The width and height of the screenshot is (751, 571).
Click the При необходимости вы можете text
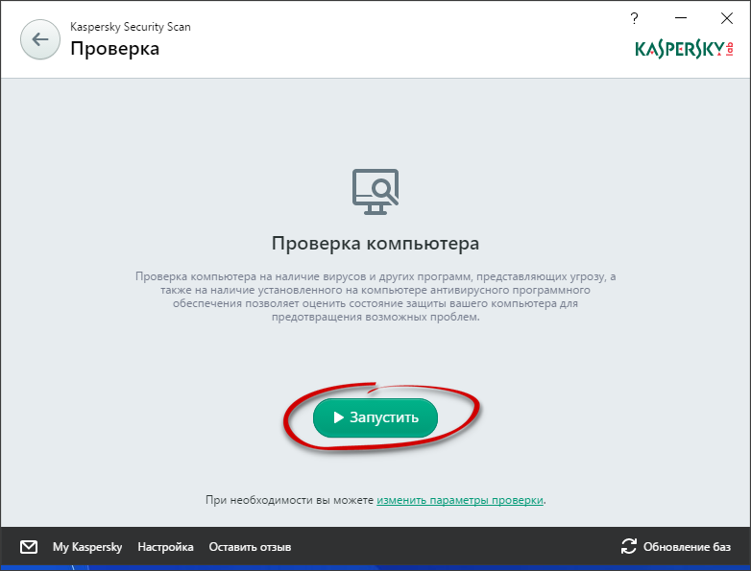pos(290,501)
